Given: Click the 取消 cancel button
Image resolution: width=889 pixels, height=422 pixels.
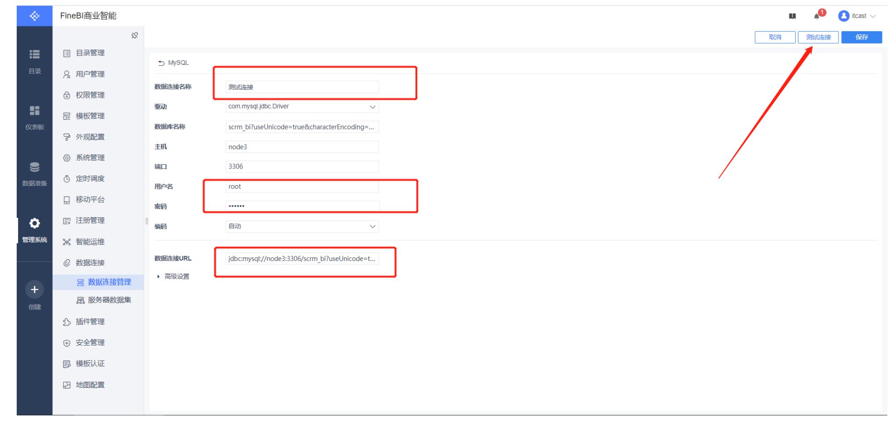Looking at the screenshot, I should pyautogui.click(x=775, y=37).
